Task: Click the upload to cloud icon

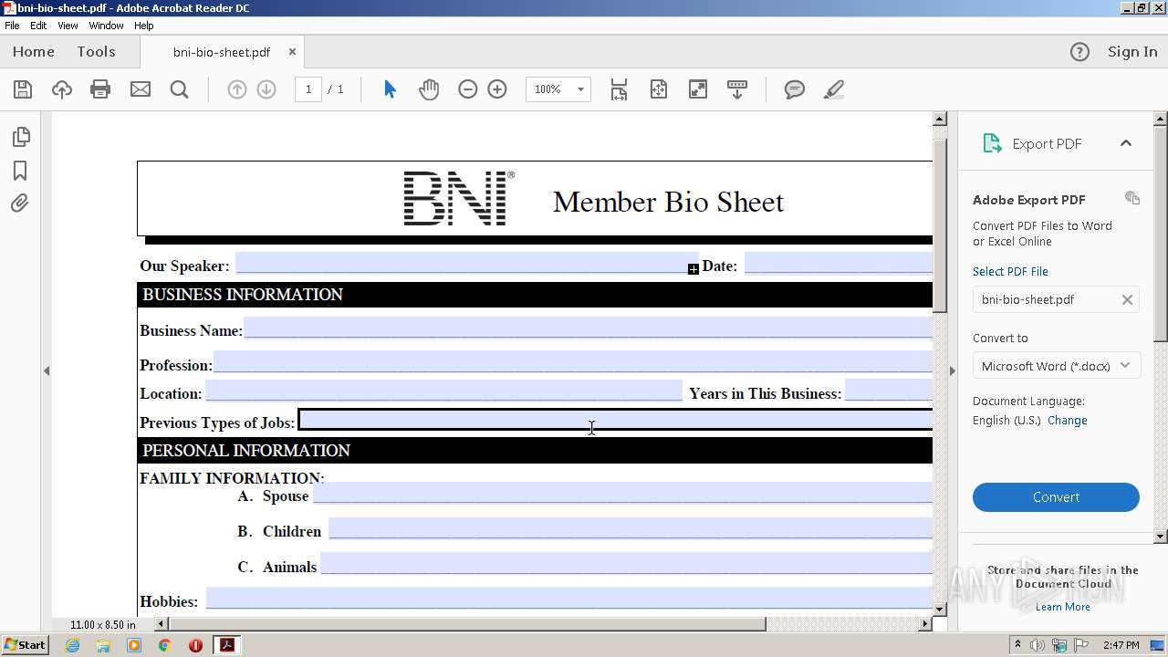Action: (x=61, y=89)
